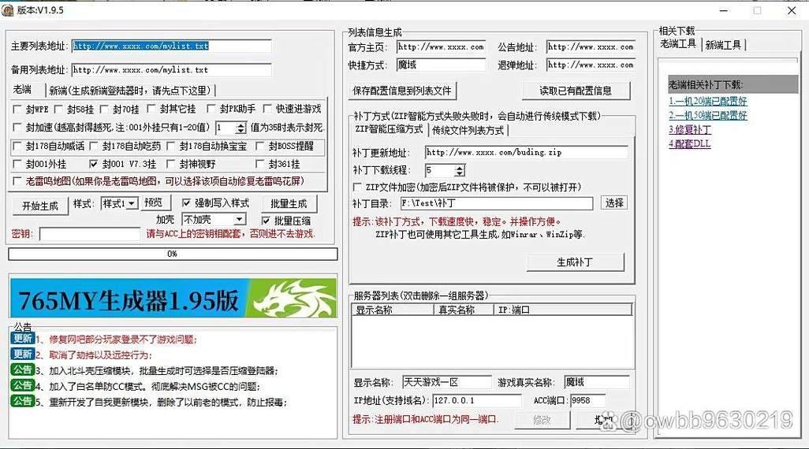Toggle the 批量压缩 checkbox
This screenshot has width=809, height=449.
(266, 221)
